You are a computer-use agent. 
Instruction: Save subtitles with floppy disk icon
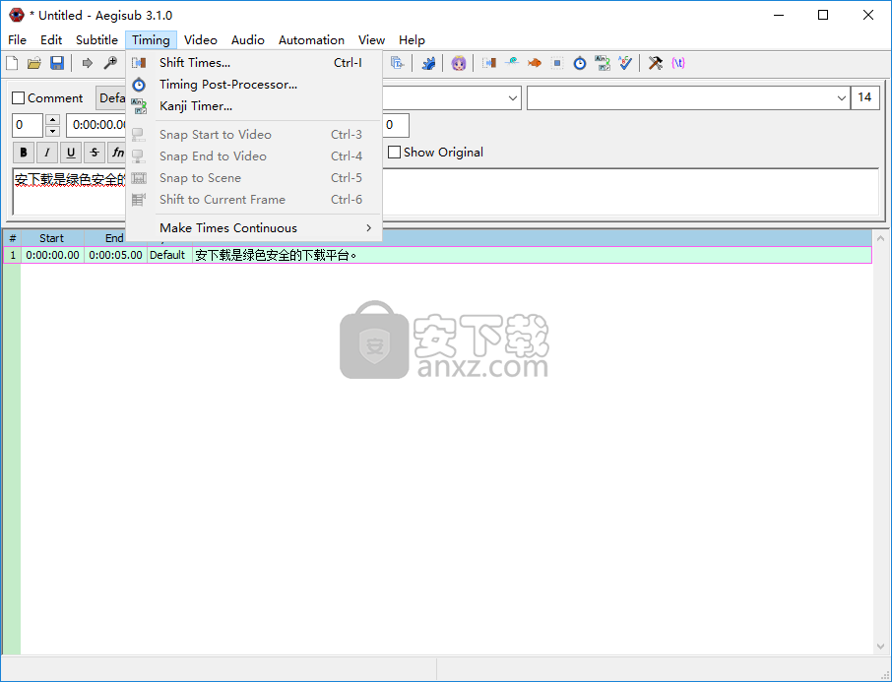57,63
